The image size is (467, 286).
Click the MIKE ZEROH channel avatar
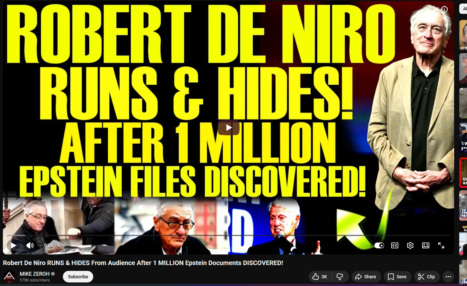coord(9,277)
